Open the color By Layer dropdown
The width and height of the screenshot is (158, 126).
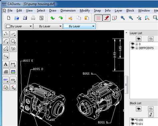[x=19, y=26]
